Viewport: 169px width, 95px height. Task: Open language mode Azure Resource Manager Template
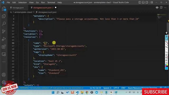tap(142, 88)
